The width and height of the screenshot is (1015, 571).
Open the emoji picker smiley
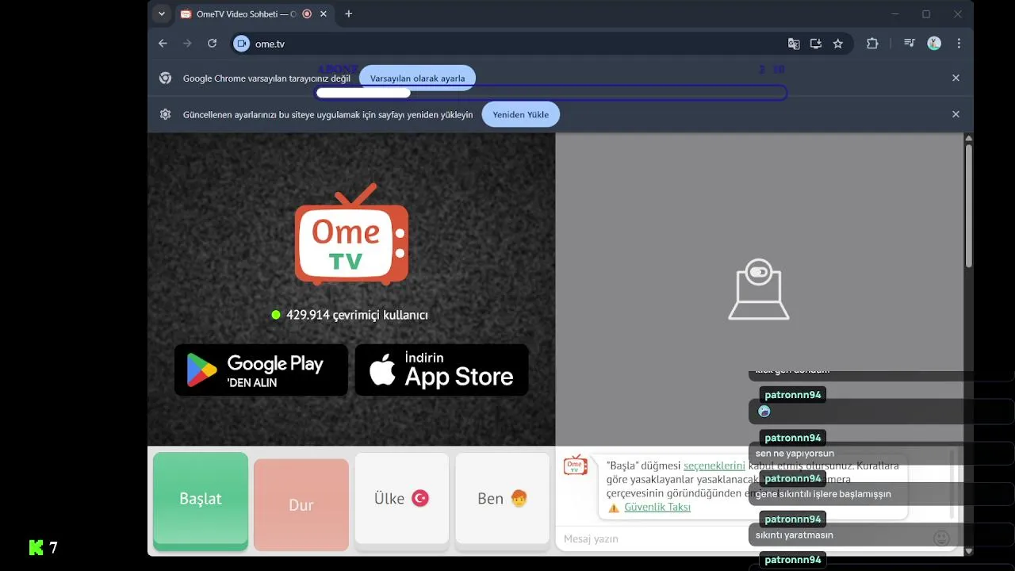pos(941,538)
